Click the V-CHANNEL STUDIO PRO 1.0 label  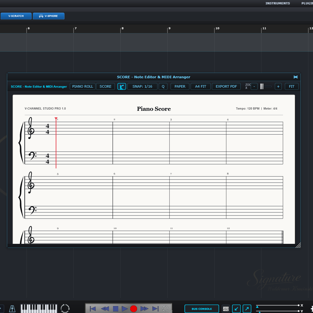[45, 109]
